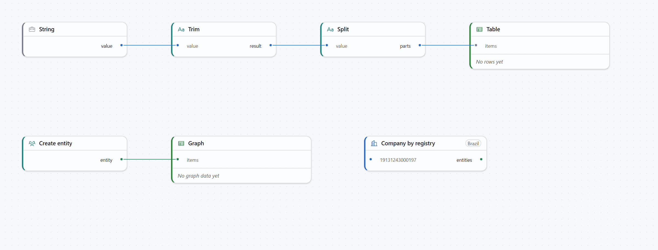Click the 'entity' label in Create entity

click(x=106, y=160)
